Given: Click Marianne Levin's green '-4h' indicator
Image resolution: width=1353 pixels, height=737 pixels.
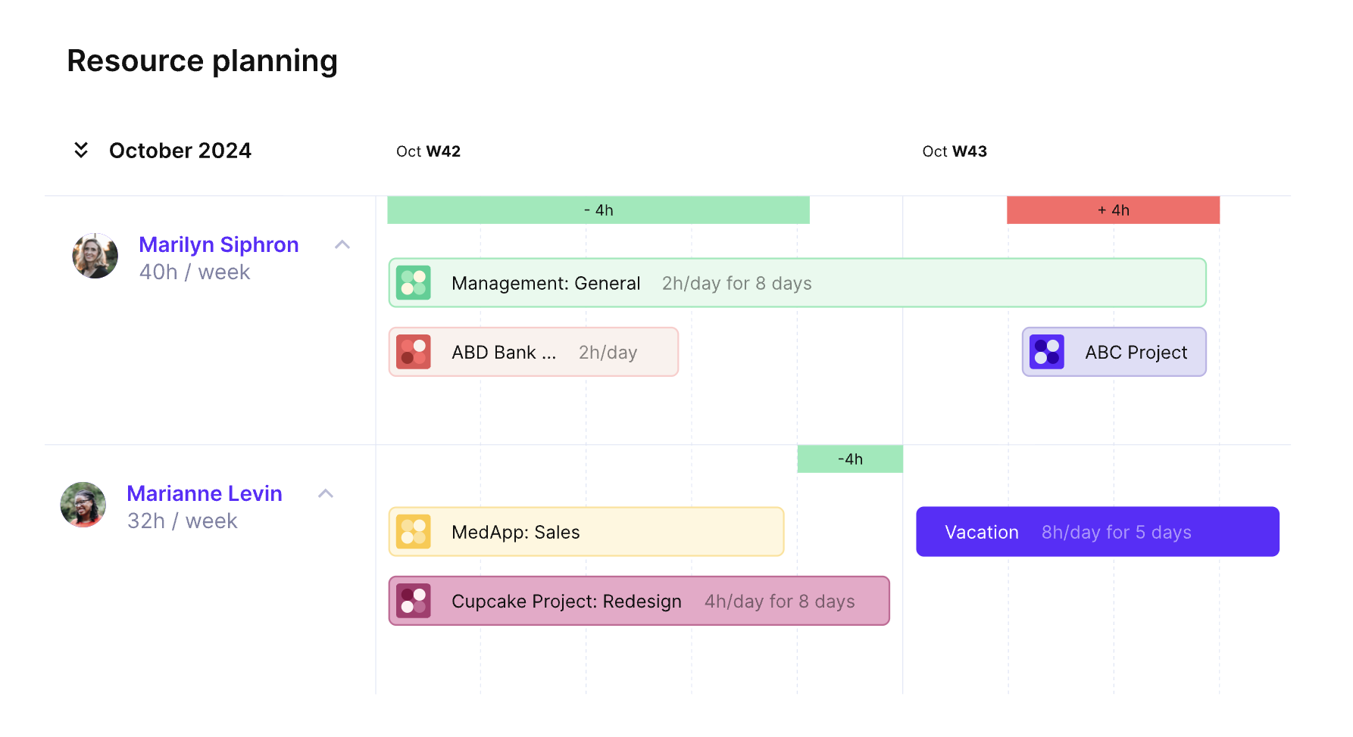Looking at the screenshot, I should [850, 459].
